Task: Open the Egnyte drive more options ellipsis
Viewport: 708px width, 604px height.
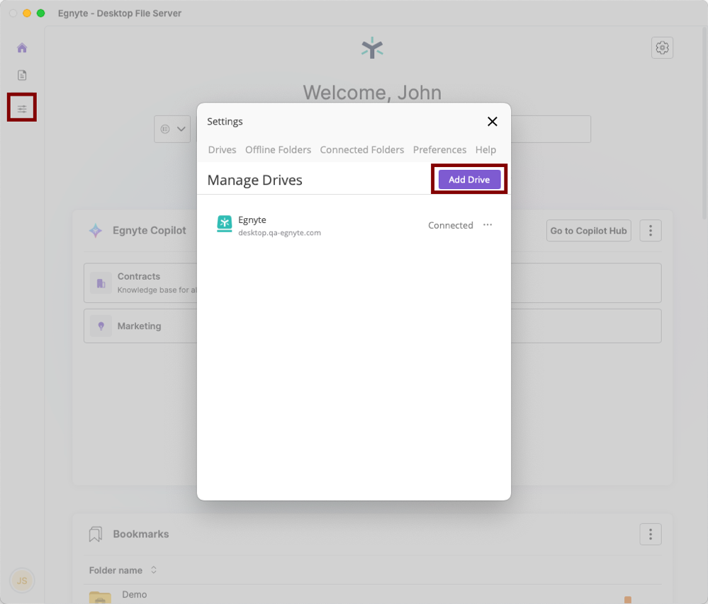Action: point(487,224)
